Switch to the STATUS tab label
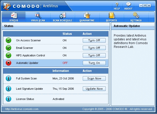The image size is (157, 114). pos(14,21)
